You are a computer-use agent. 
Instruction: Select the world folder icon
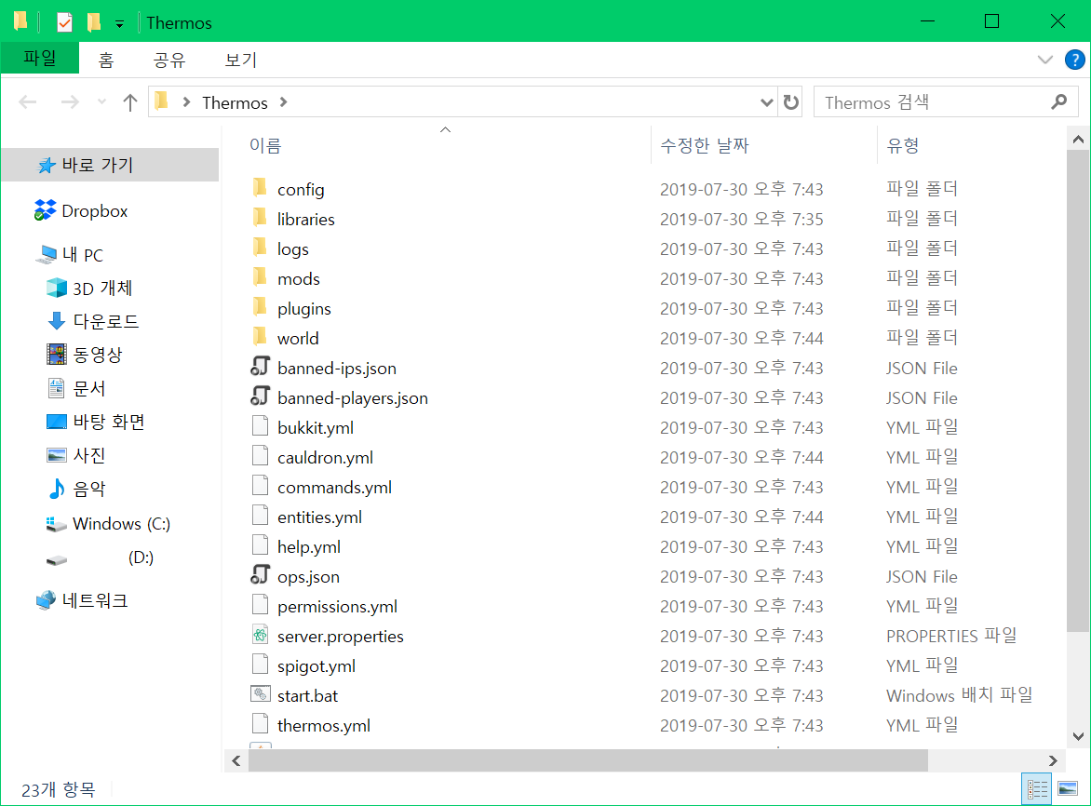tap(260, 337)
